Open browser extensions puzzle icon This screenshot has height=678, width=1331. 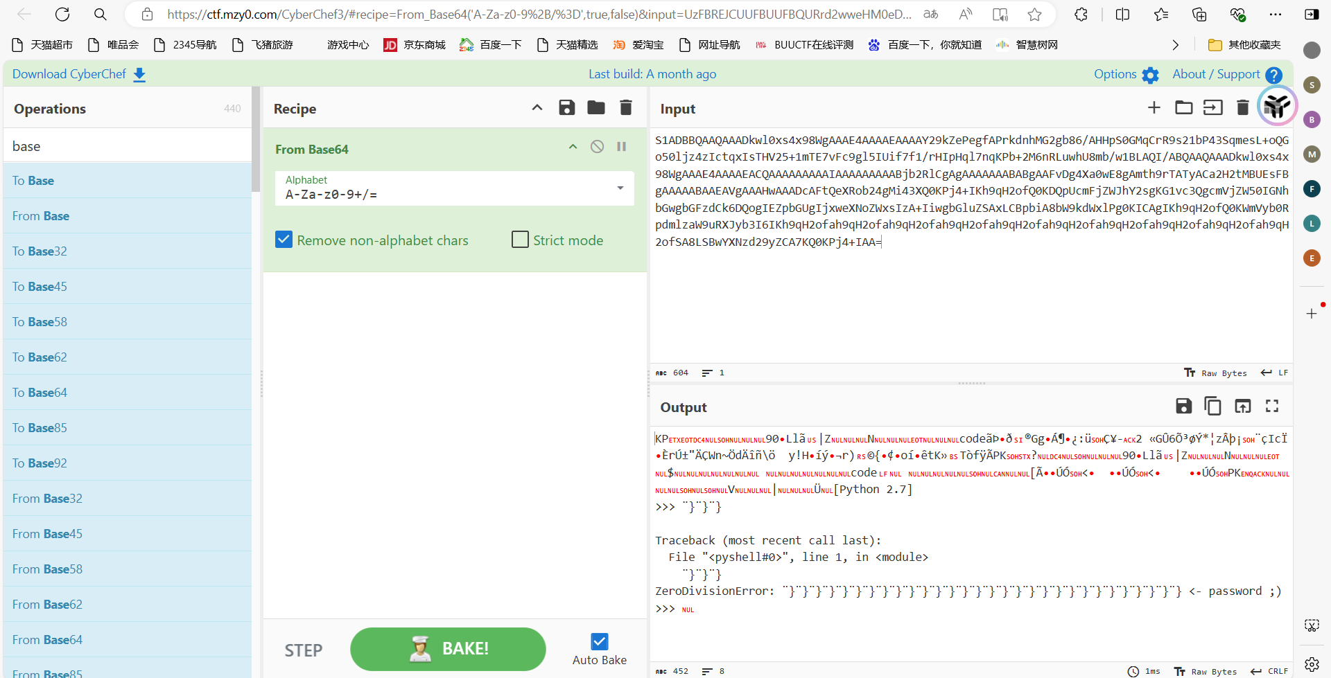(1081, 14)
